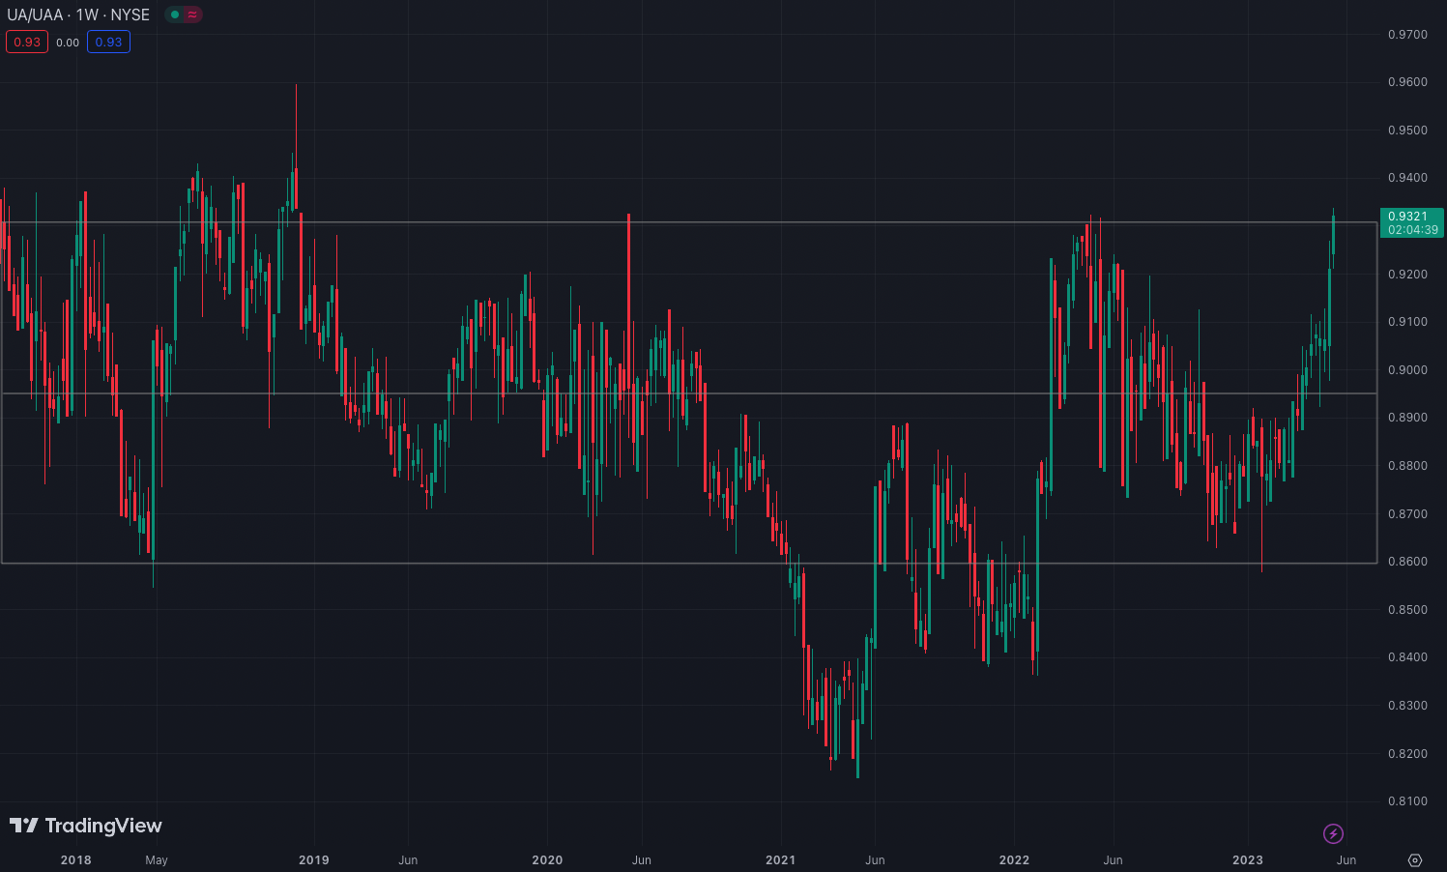This screenshot has height=872, width=1447.
Task: Click the 0.8800 price axis label
Action: tap(1407, 466)
